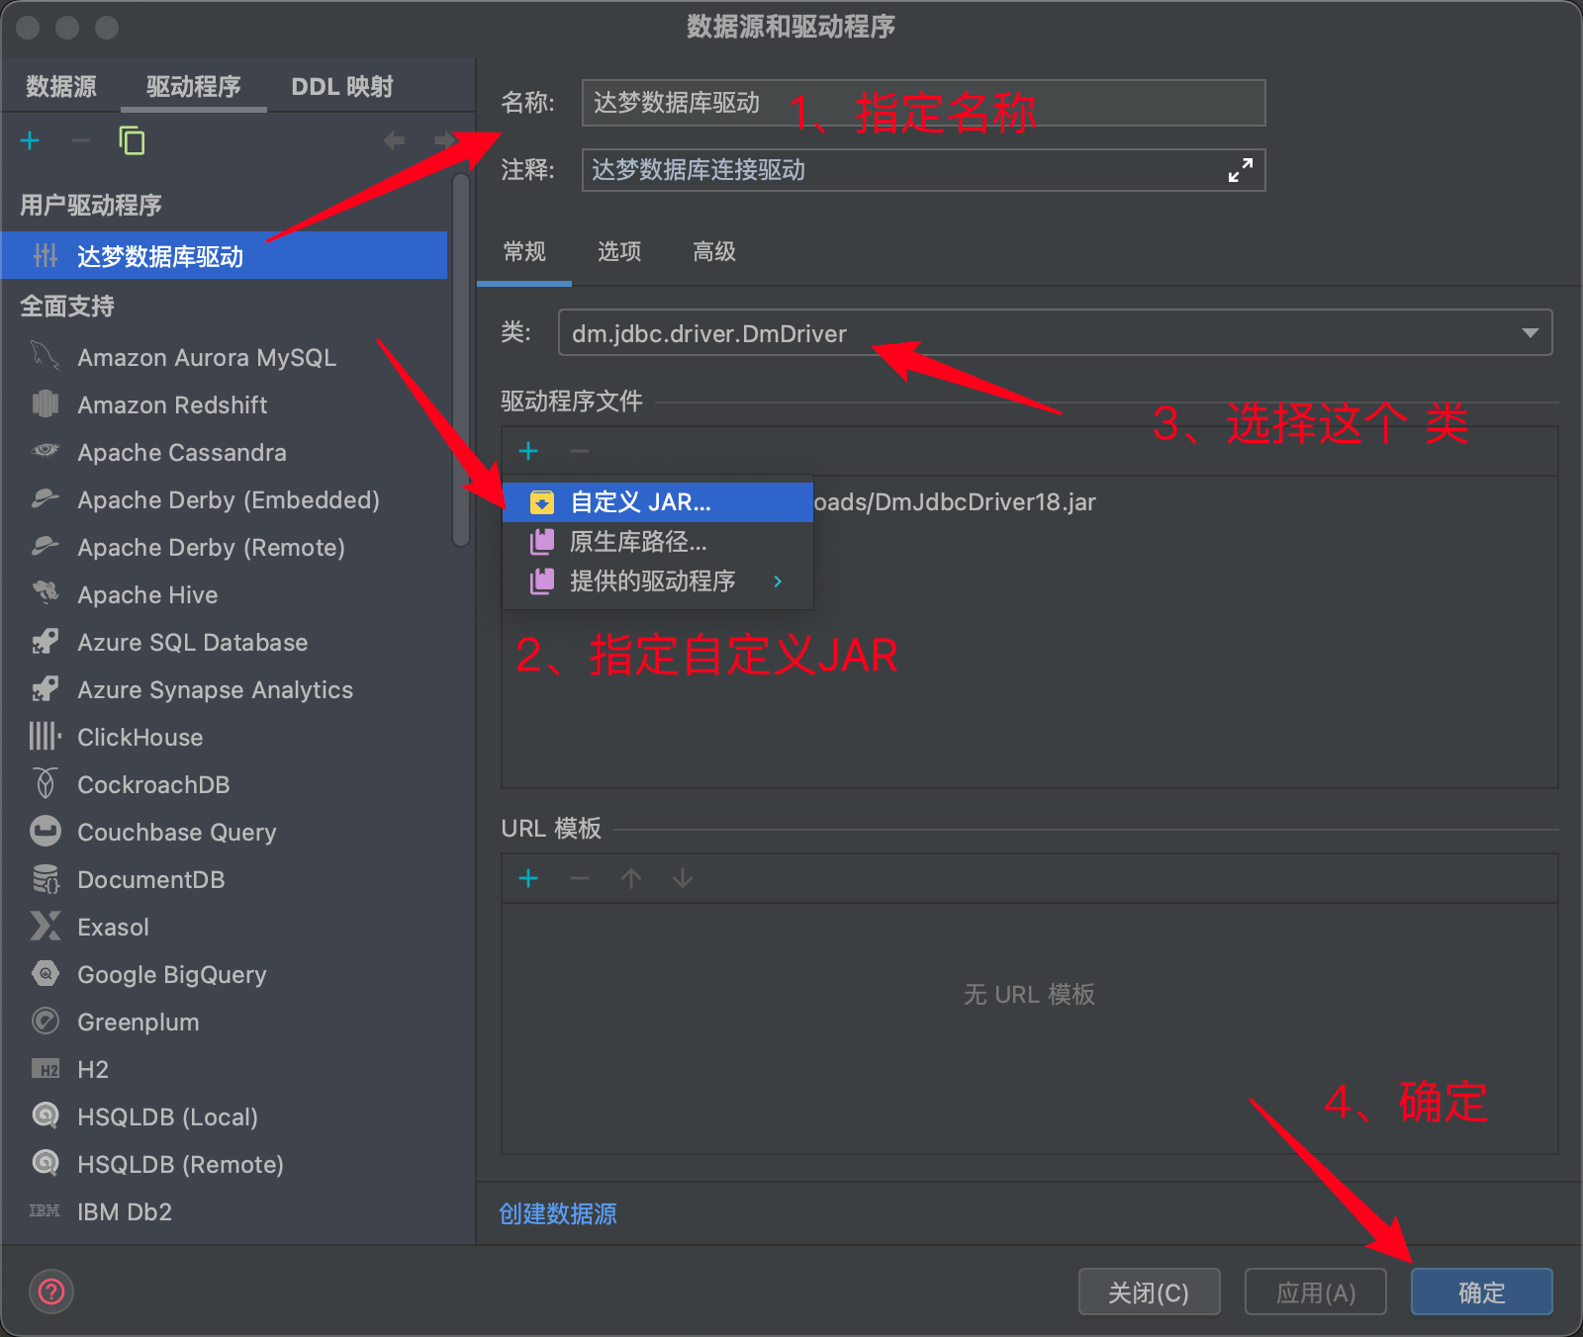
Task: Click the Exasol driver icon
Action: click(45, 927)
